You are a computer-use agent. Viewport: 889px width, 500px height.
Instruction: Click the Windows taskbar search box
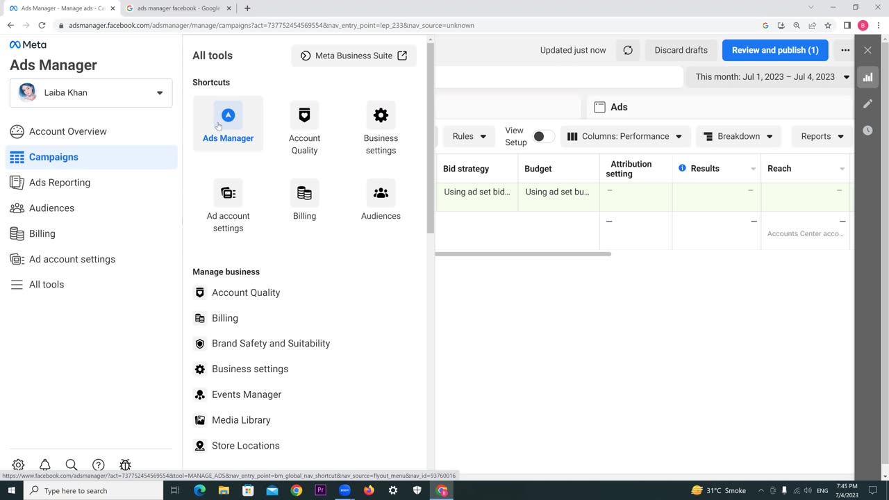(x=92, y=490)
